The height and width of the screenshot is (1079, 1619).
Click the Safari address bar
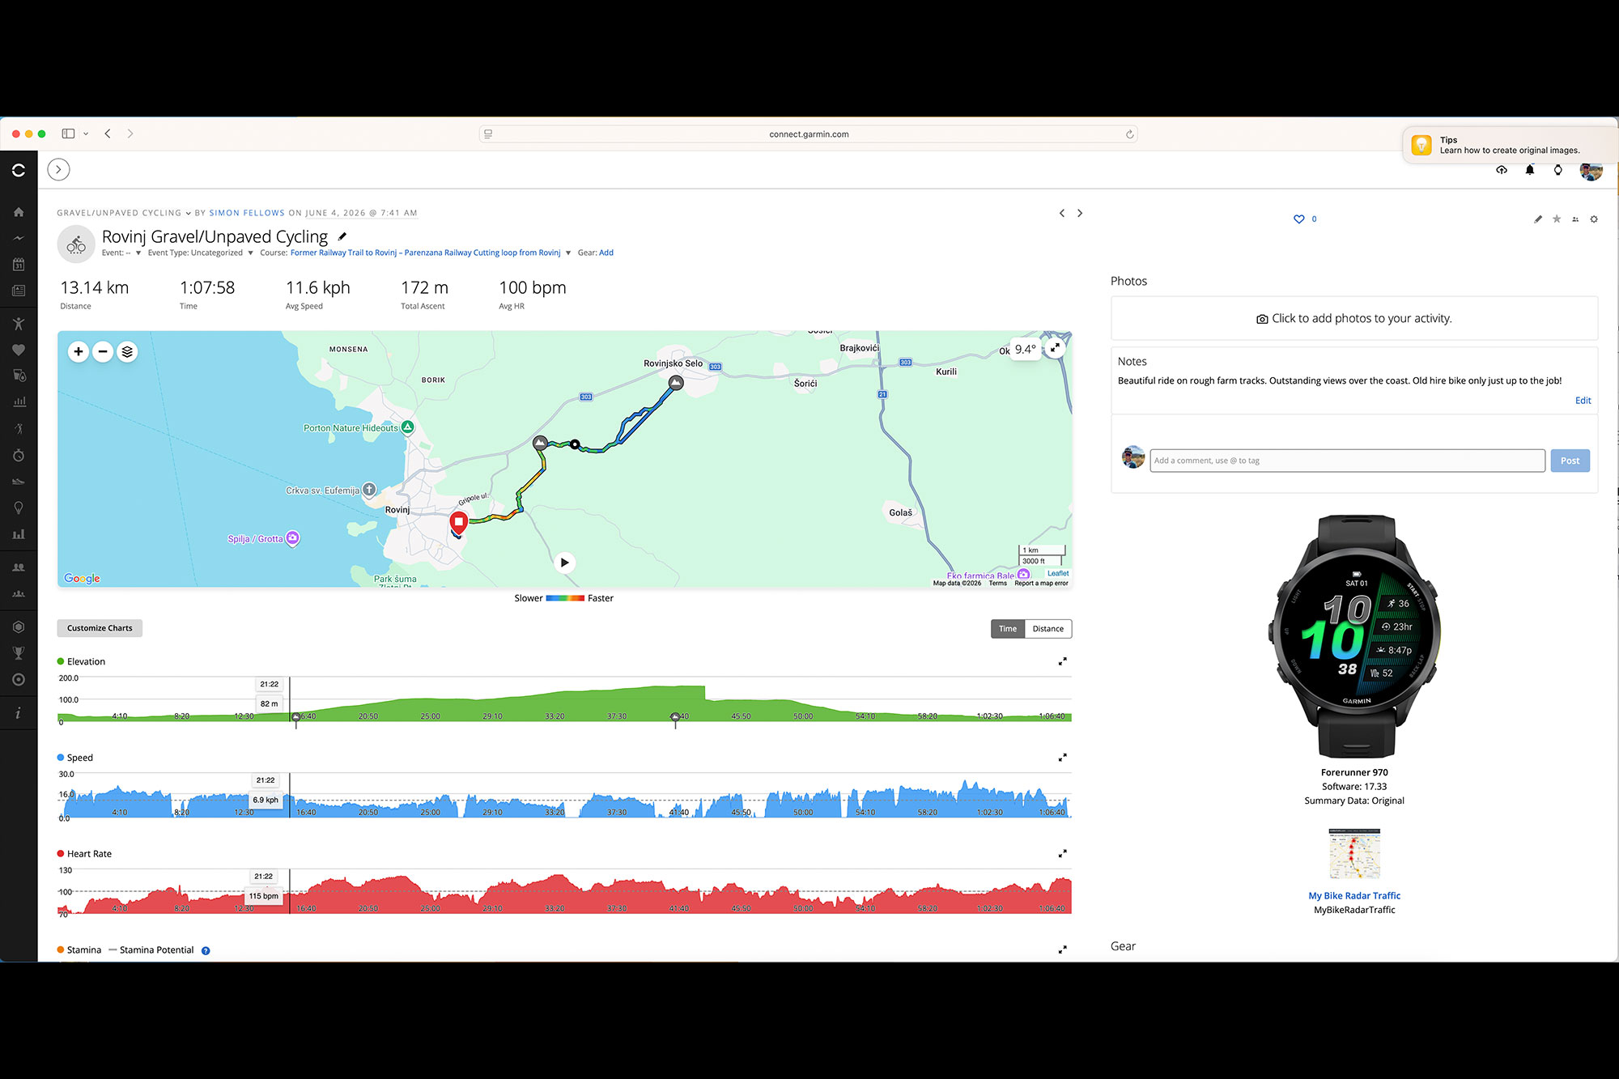pyautogui.click(x=809, y=134)
